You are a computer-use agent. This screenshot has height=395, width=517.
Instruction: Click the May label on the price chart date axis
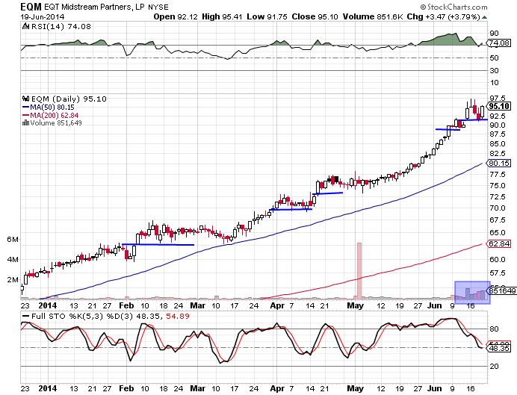pos(355,305)
